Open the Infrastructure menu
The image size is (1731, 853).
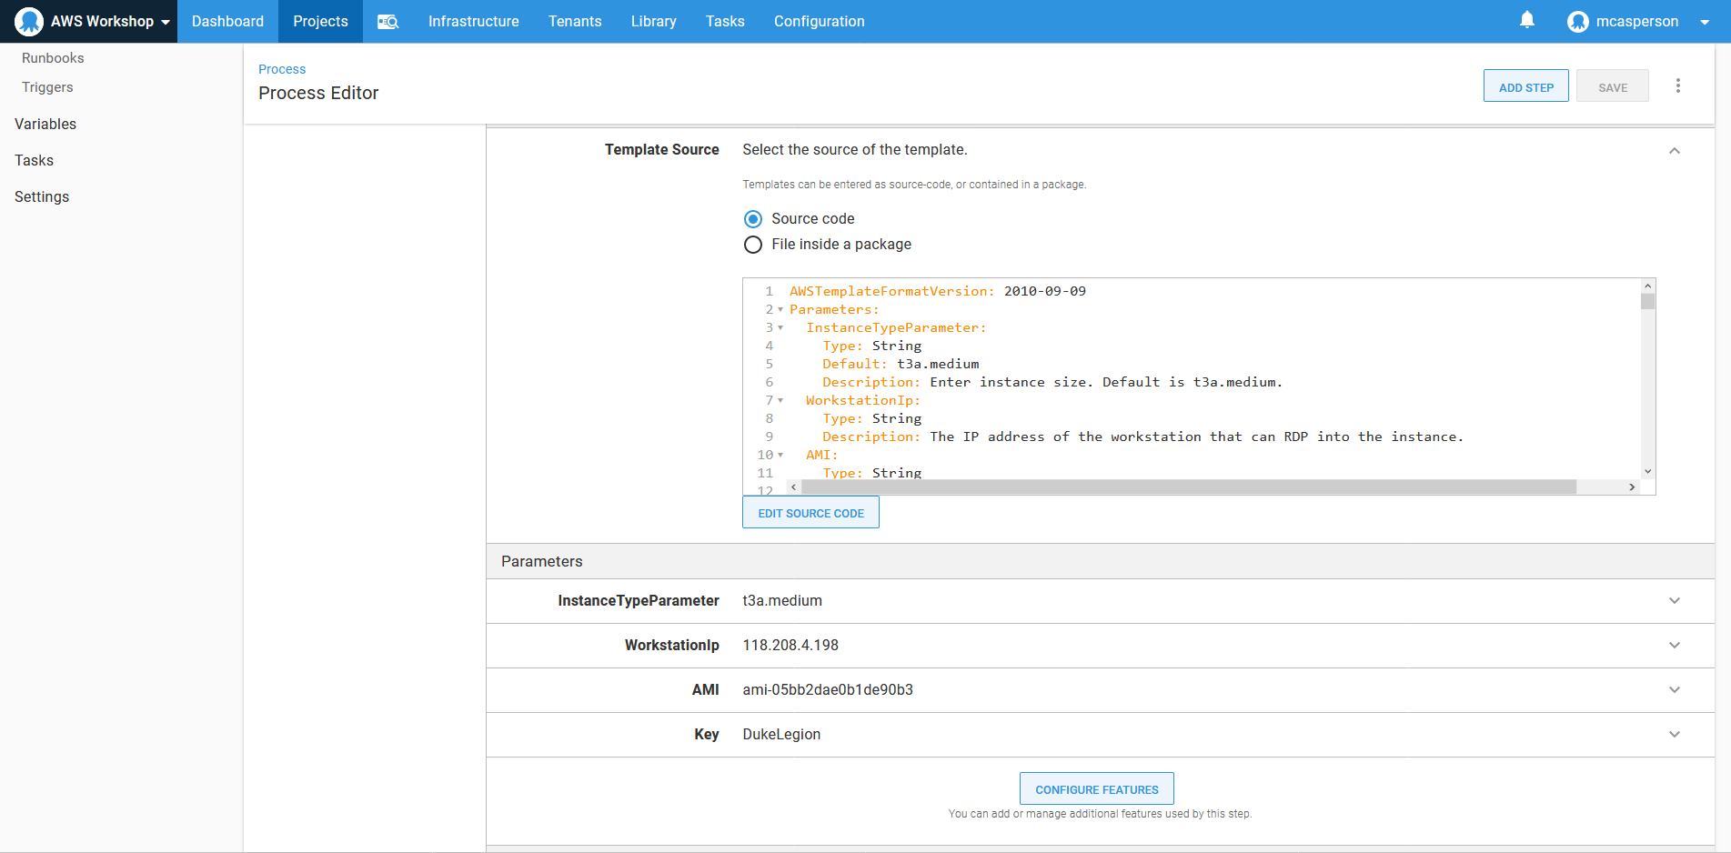point(473,22)
